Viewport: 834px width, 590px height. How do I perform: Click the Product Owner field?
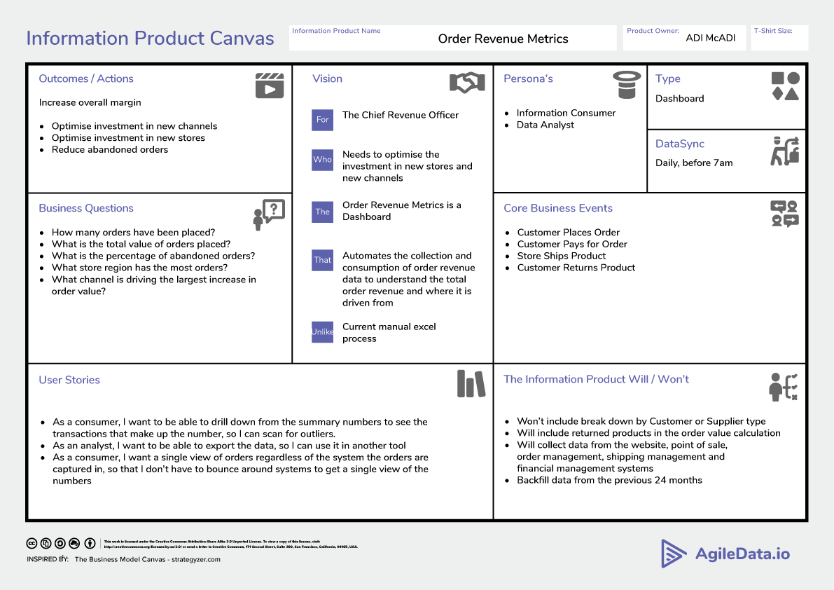pyautogui.click(x=684, y=38)
